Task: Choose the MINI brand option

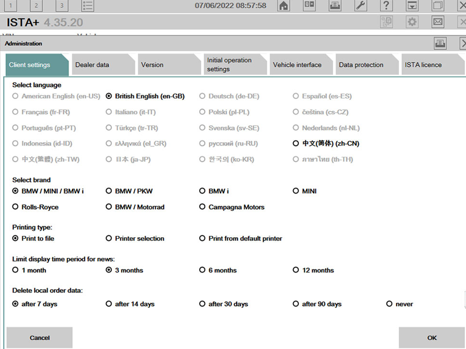Action: click(x=305, y=191)
